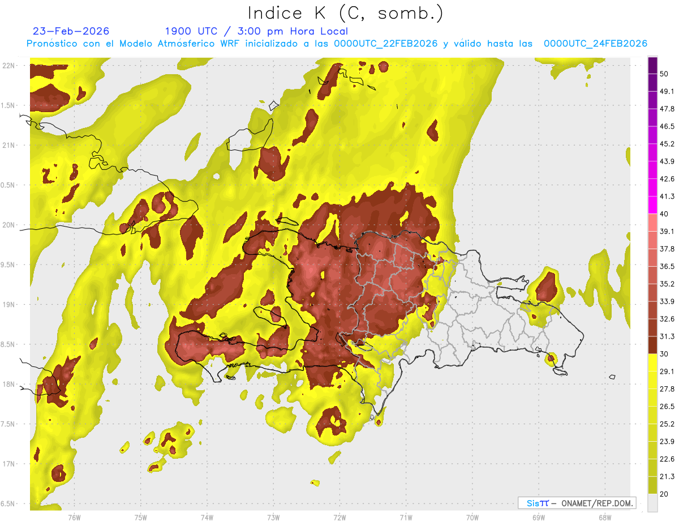Image resolution: width=679 pixels, height=525 pixels.
Task: Click the colorbar label '47.8'
Action: (x=667, y=109)
